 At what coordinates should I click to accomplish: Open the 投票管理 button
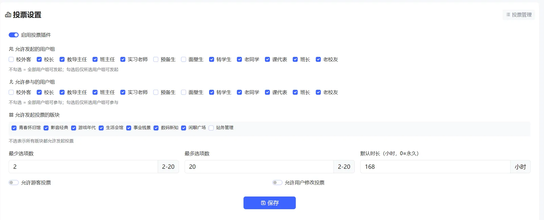point(519,15)
